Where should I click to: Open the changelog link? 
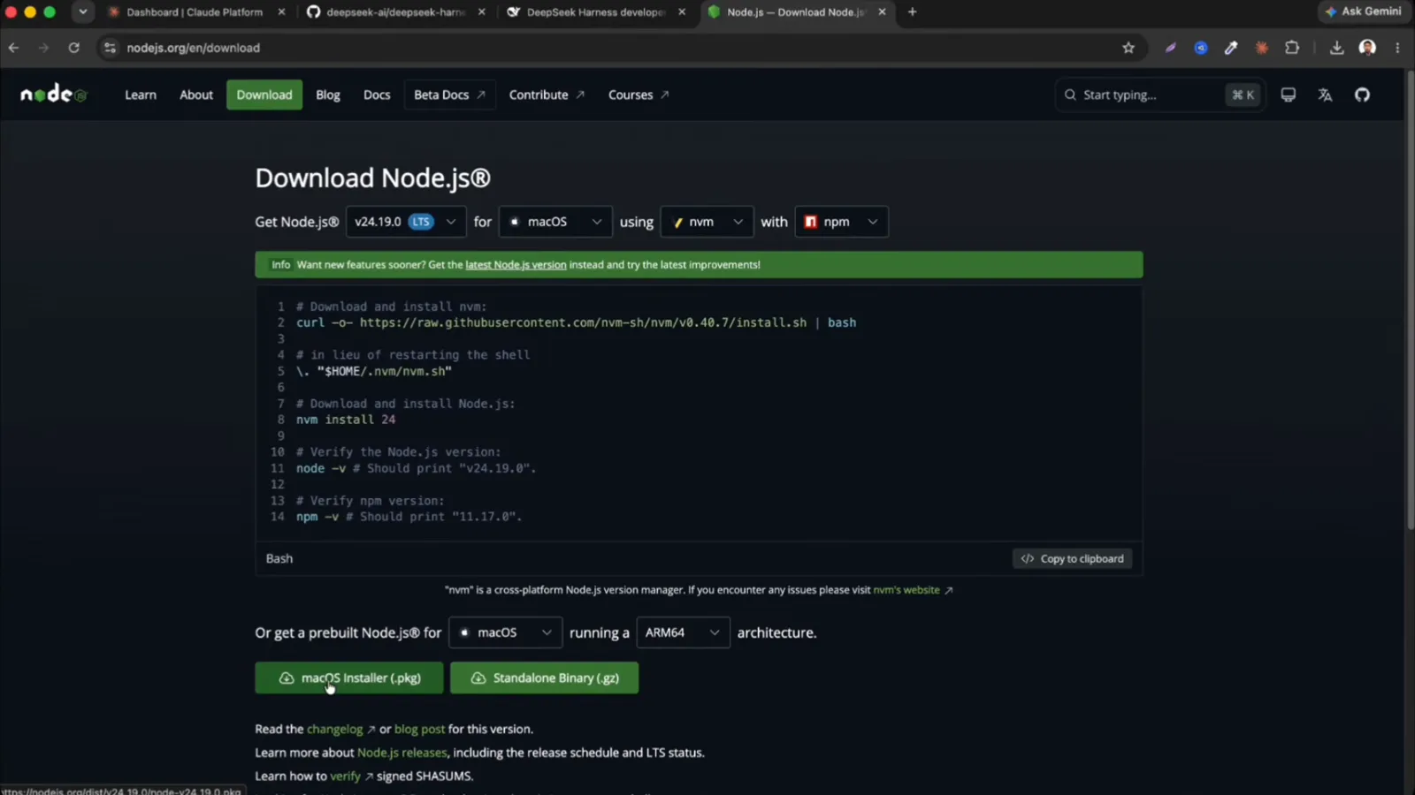coord(340,729)
